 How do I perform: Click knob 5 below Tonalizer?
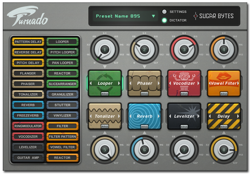pyautogui.click(x=105, y=150)
